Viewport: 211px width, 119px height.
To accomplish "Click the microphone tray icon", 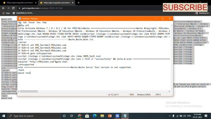I will [173, 116].
